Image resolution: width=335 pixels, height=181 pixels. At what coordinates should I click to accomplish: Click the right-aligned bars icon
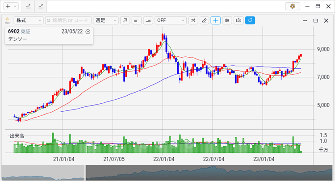click(x=148, y=21)
